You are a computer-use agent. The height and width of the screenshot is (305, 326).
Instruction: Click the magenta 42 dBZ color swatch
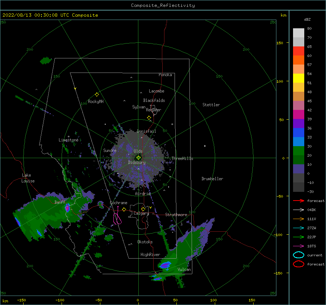tap(298, 114)
